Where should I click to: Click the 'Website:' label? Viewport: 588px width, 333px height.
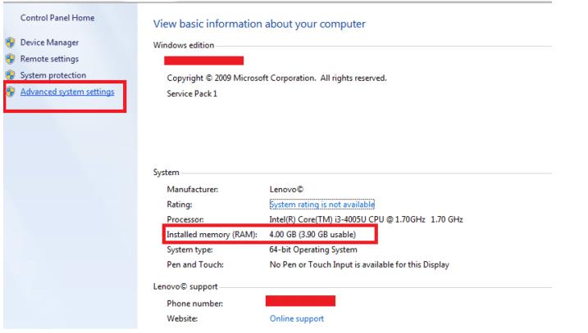click(182, 319)
